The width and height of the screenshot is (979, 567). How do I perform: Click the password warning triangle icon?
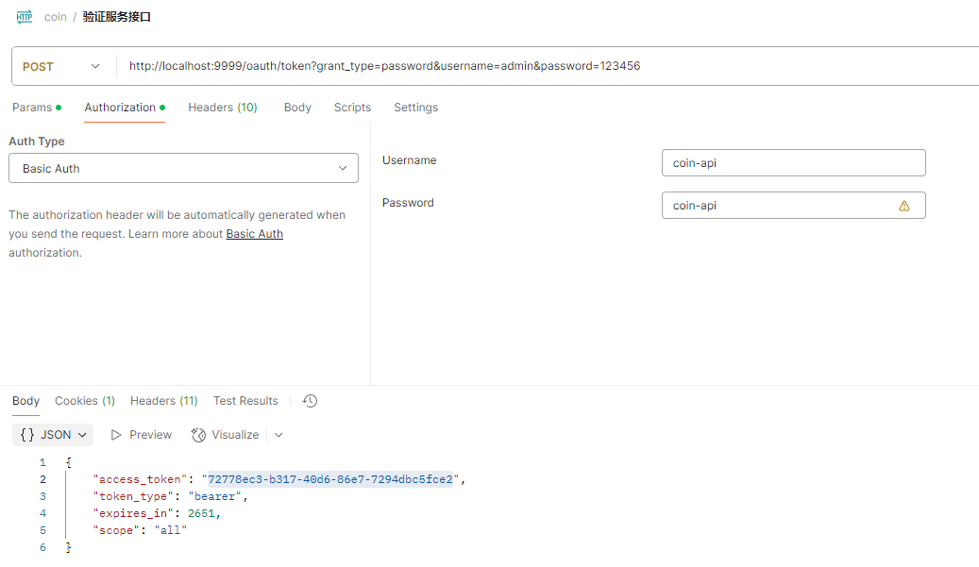point(904,206)
